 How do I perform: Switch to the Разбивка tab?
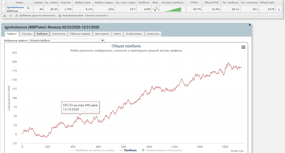point(42,34)
